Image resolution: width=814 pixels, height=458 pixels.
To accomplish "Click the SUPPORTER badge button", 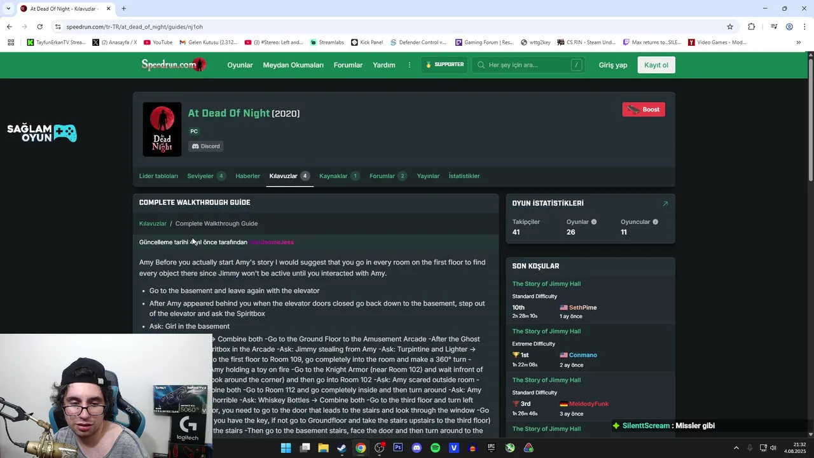I will [x=445, y=65].
